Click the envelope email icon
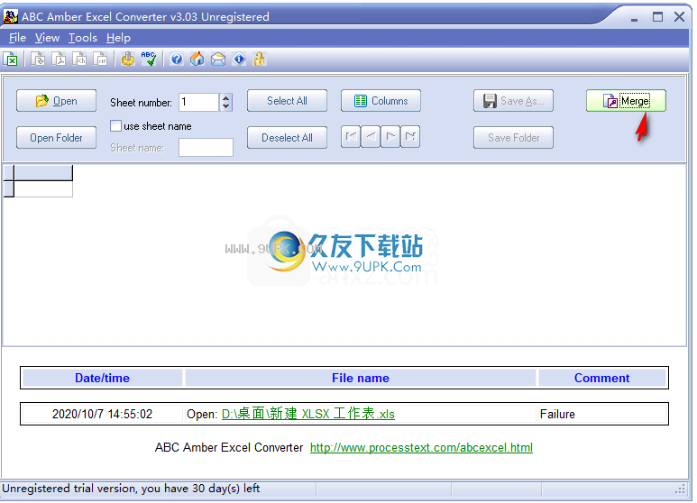This screenshot has height=503, width=697. (218, 59)
